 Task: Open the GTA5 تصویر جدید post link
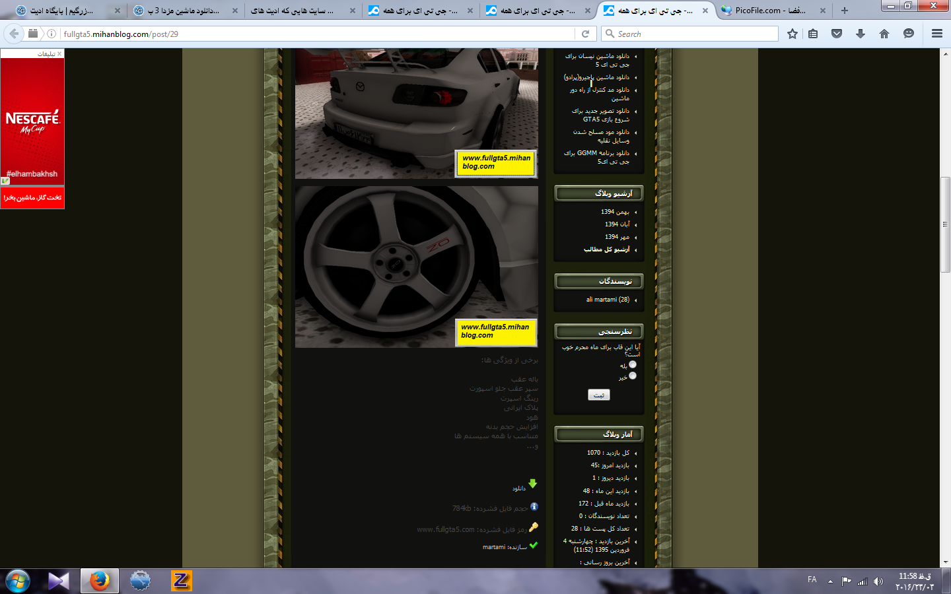pyautogui.click(x=600, y=115)
